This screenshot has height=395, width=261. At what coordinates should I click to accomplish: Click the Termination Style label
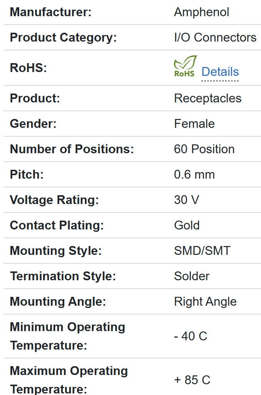[63, 276]
